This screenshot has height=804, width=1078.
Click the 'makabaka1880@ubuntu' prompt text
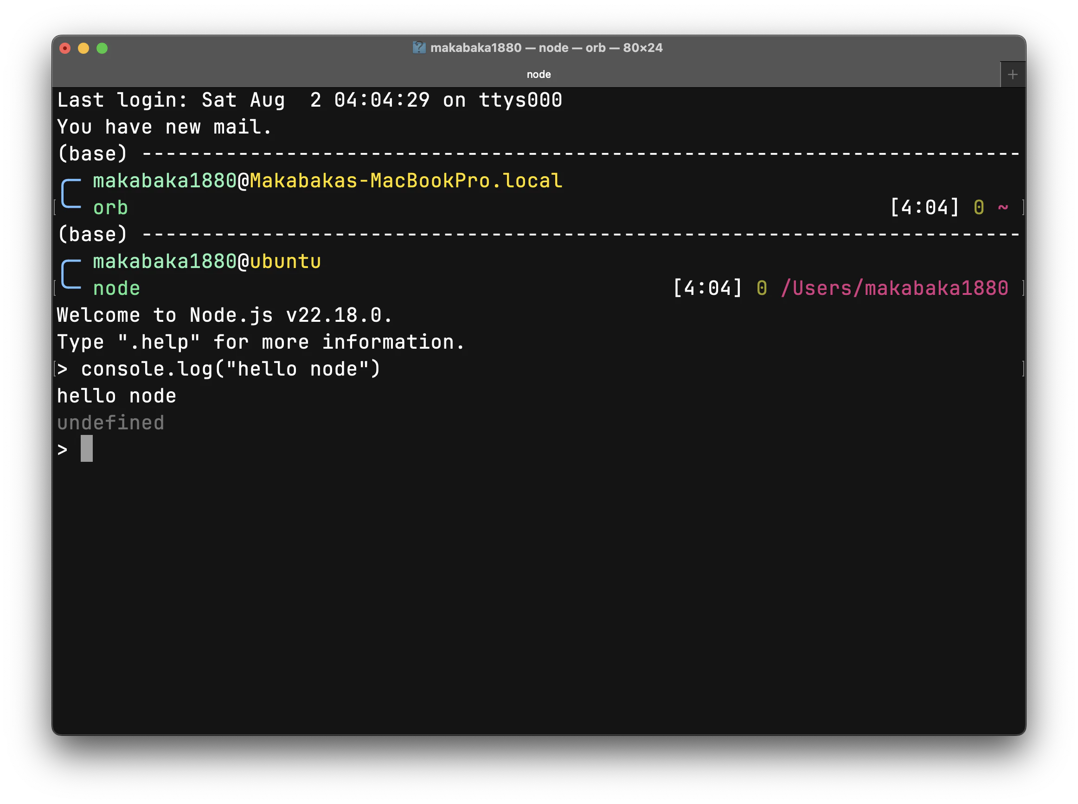pyautogui.click(x=207, y=262)
